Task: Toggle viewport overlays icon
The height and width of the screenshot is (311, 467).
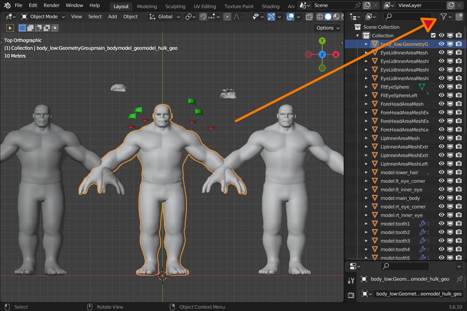Action: coord(290,17)
